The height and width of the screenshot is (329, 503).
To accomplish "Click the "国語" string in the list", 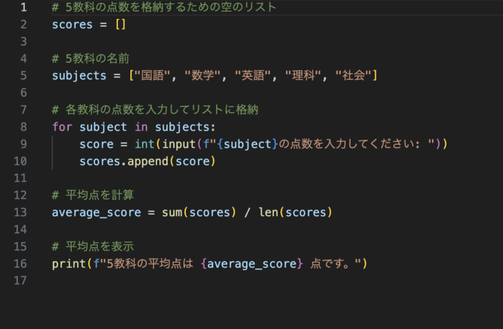I will 152,75.
